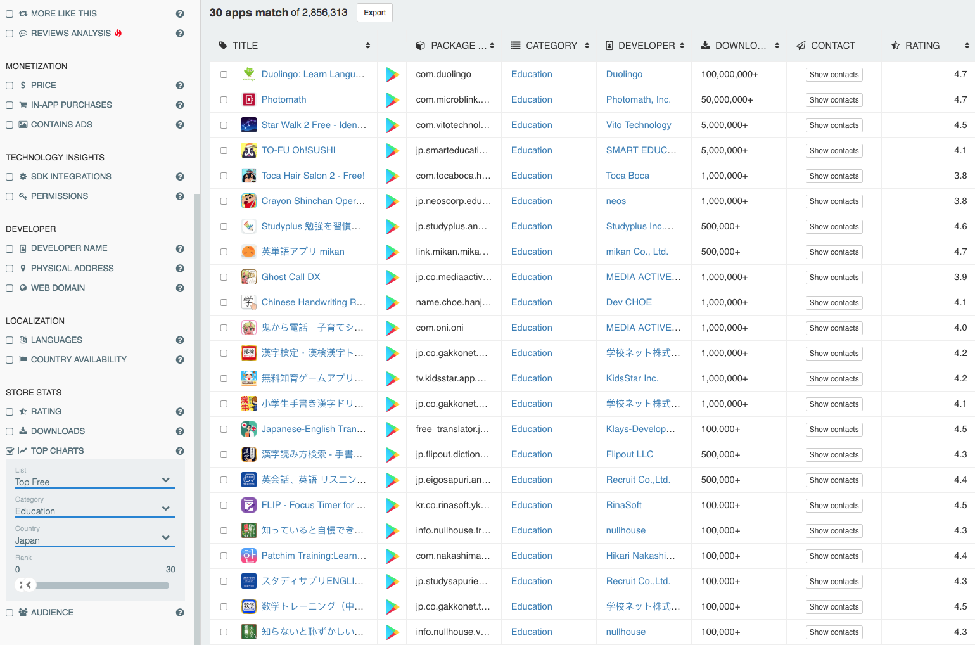975x645 pixels.
Task: Click the Duolingo app icon
Action: tap(249, 74)
